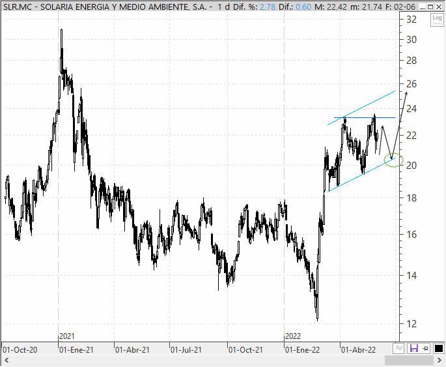The height and width of the screenshot is (367, 446).
Task: Open the black color swatch
Action: point(438,348)
